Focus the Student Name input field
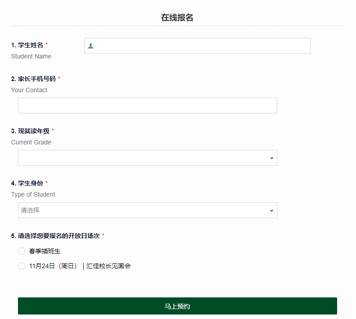Image resolution: width=356 pixels, height=319 pixels. coord(197,46)
